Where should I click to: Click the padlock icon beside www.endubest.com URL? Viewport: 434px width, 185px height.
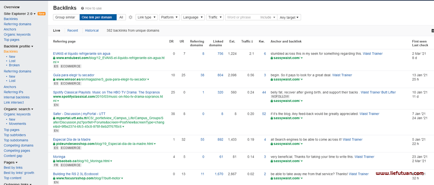pos(54,58)
